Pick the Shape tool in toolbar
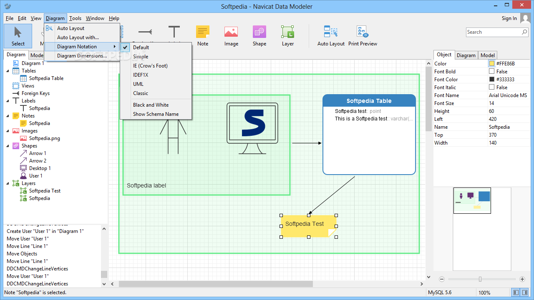This screenshot has height=300, width=534. click(259, 36)
